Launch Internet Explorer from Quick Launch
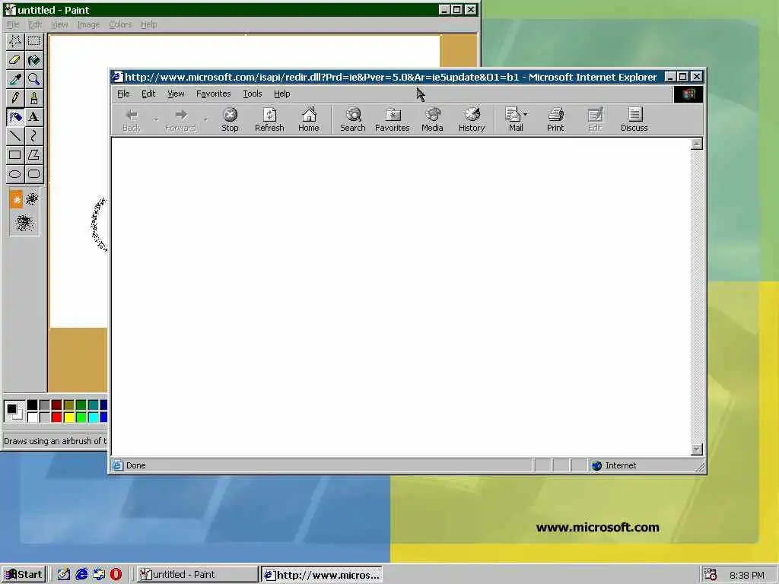779x584 pixels. coord(81,575)
